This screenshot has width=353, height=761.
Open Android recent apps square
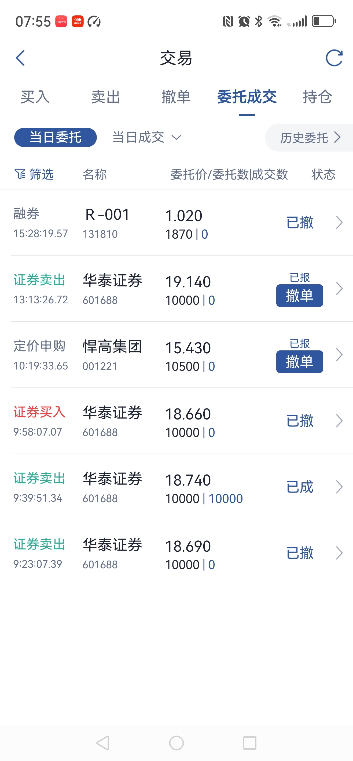tap(249, 743)
